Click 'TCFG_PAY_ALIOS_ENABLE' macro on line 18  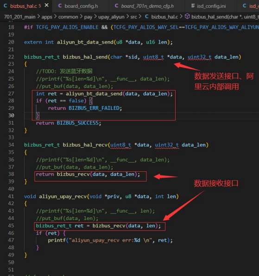tap(67, 27)
